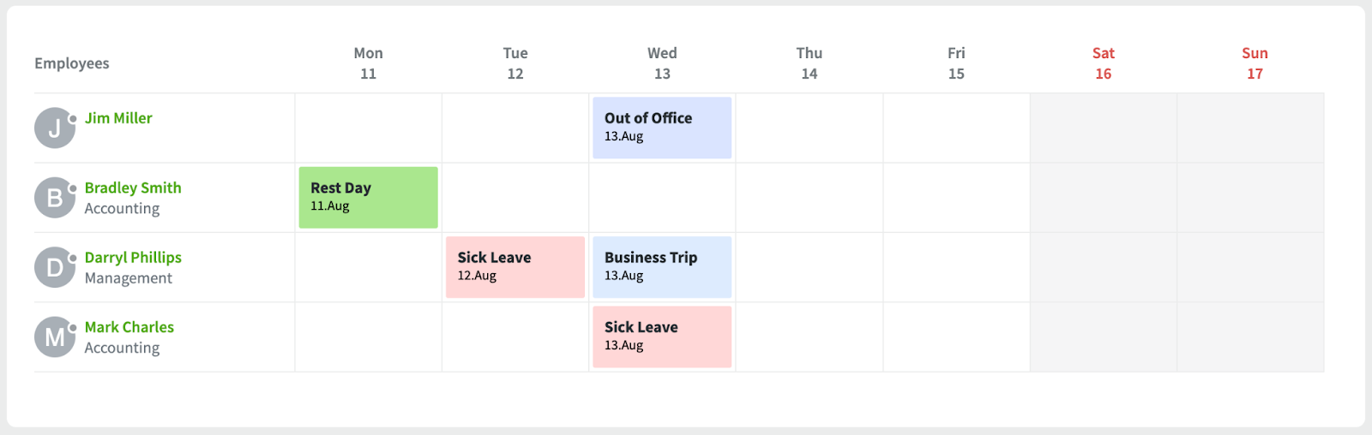This screenshot has width=1372, height=435.
Task: Click Jim Miller's avatar icon
Action: tap(55, 128)
